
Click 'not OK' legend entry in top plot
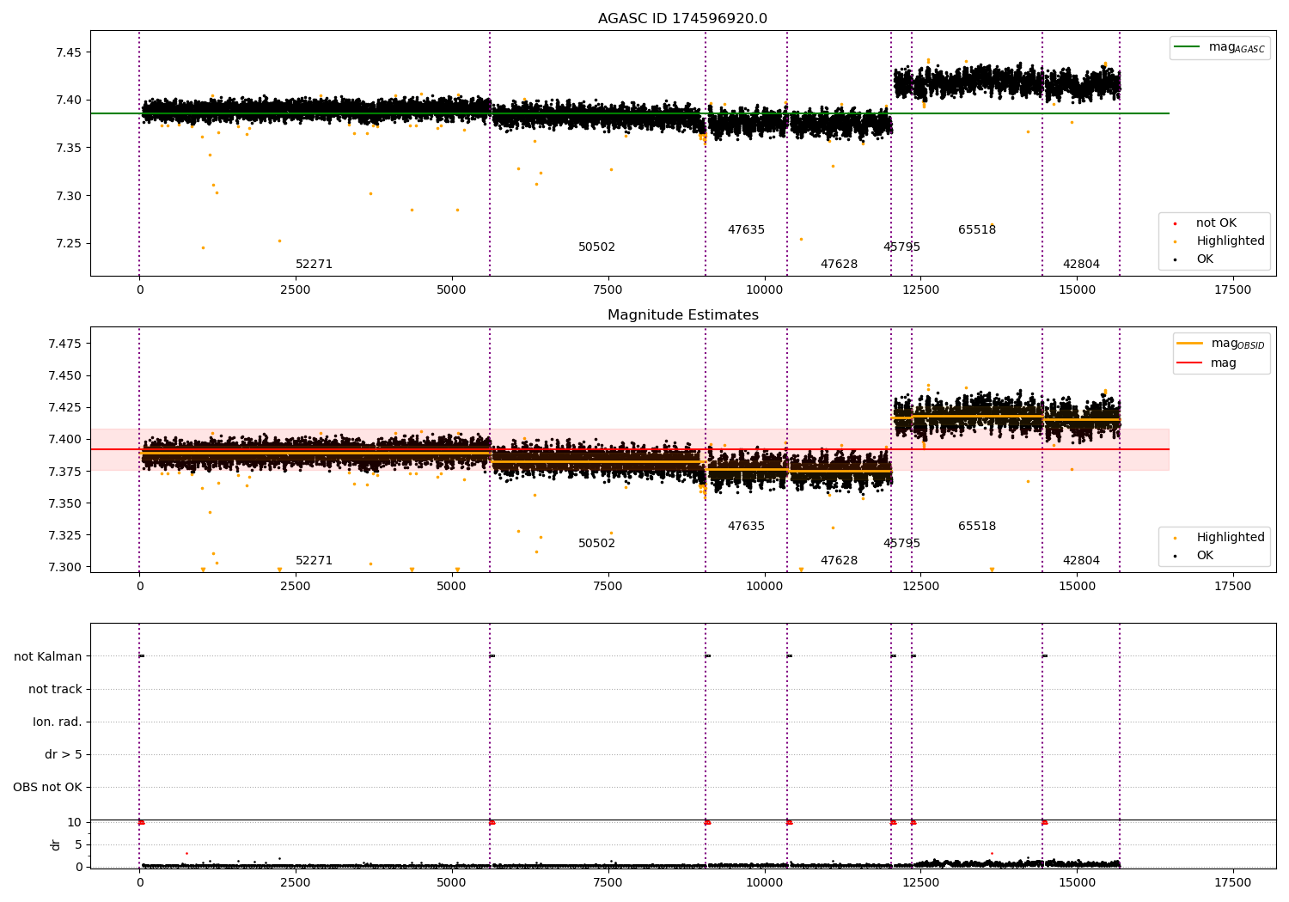[1216, 223]
